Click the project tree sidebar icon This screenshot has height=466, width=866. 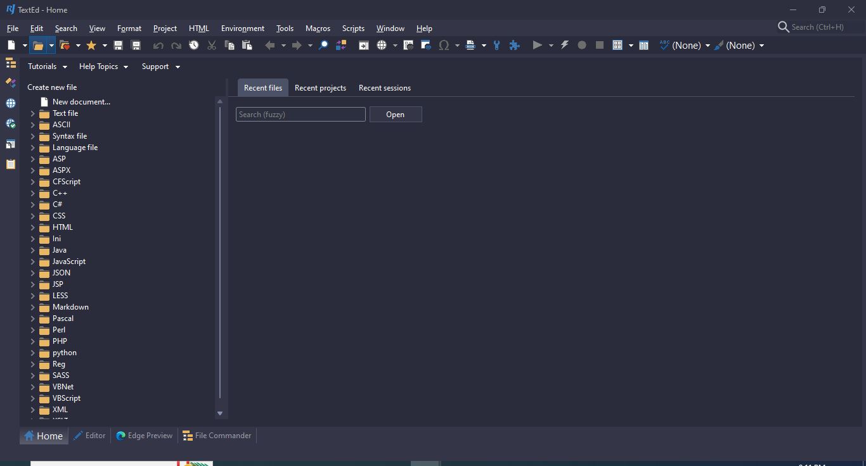[x=11, y=63]
